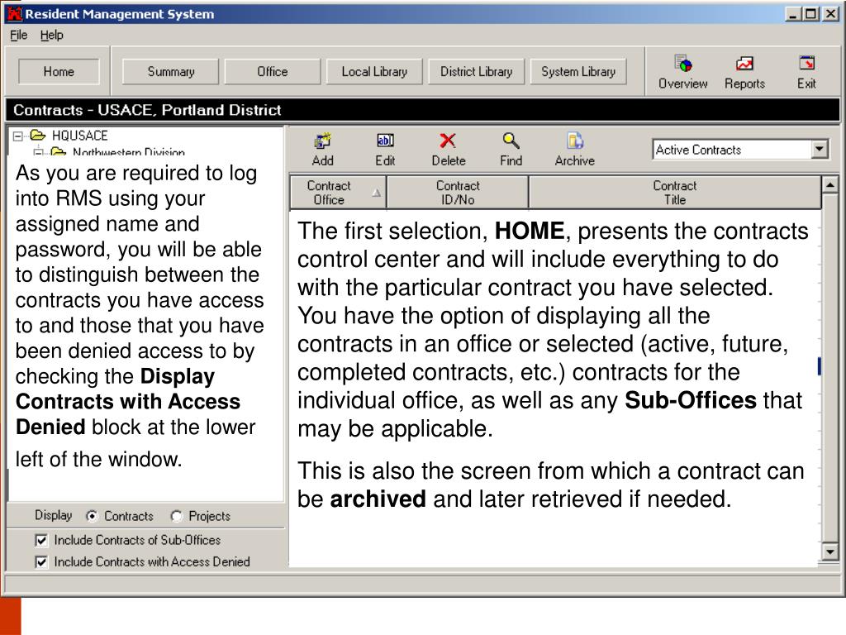Click the Home button
The height and width of the screenshot is (635, 846).
[59, 71]
